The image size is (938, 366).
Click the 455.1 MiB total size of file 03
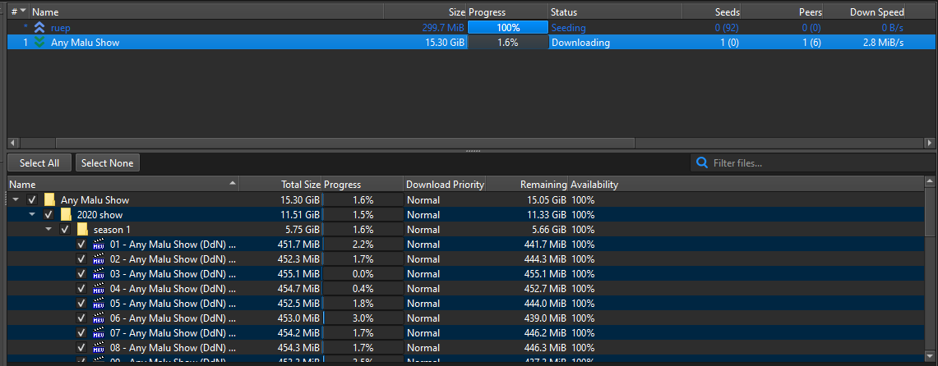[x=298, y=274]
